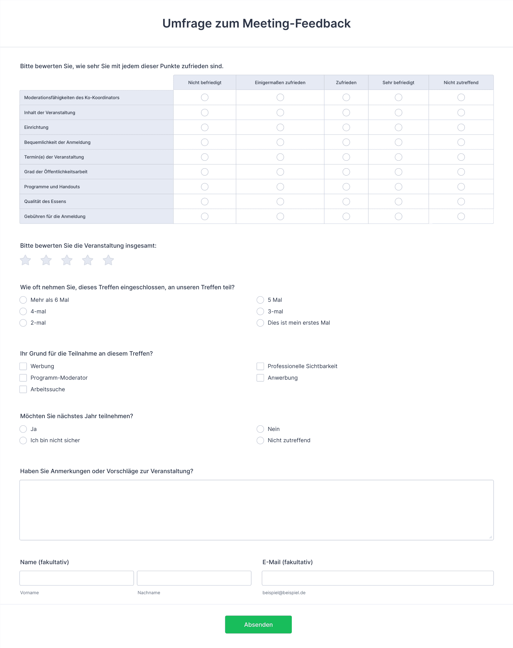Image resolution: width=513 pixels, height=648 pixels.
Task: Submit the form with Absenden
Action: pos(258,625)
